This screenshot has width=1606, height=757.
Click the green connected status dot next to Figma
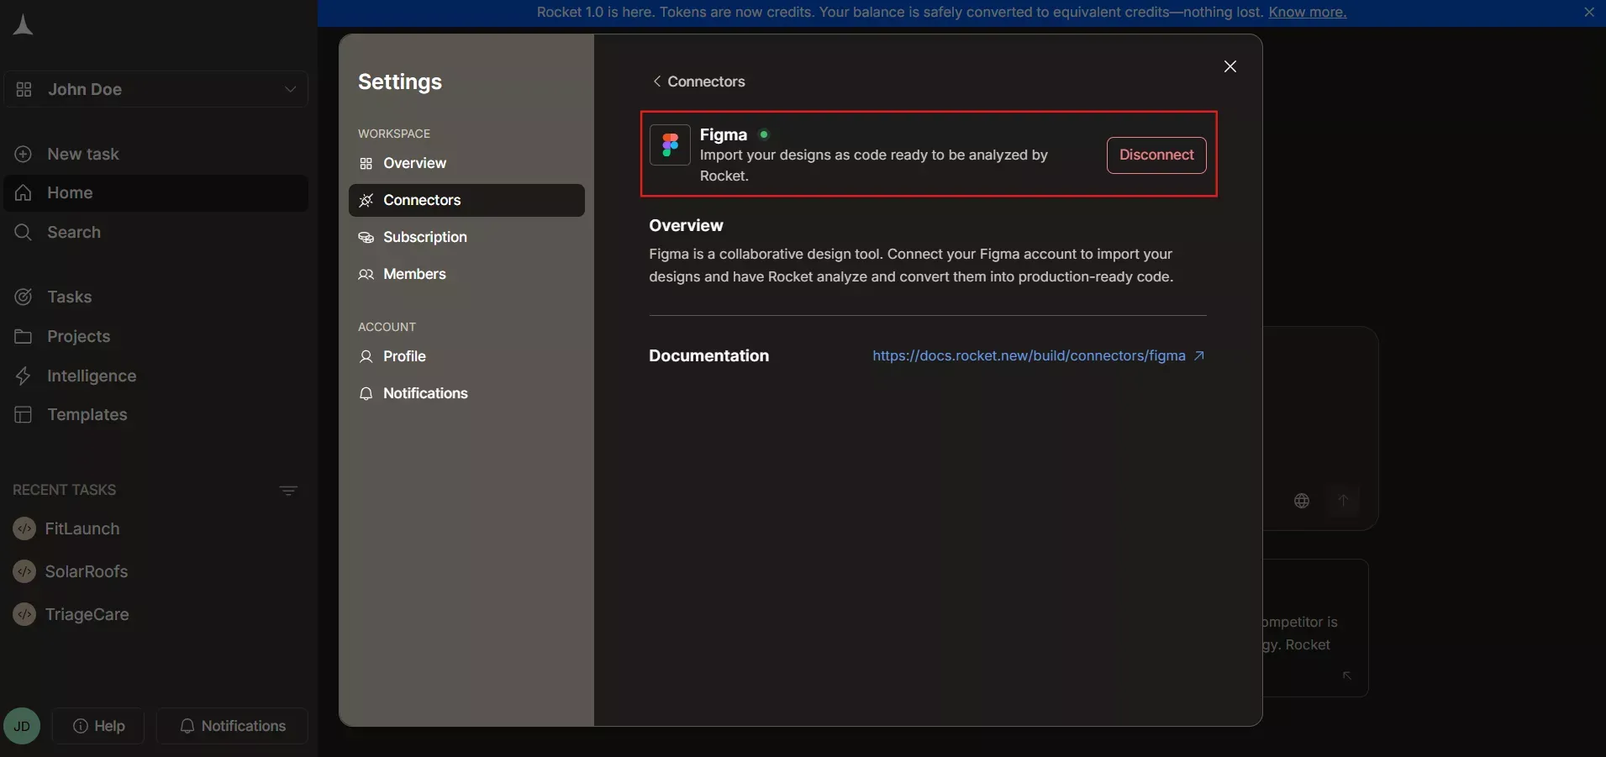764,134
